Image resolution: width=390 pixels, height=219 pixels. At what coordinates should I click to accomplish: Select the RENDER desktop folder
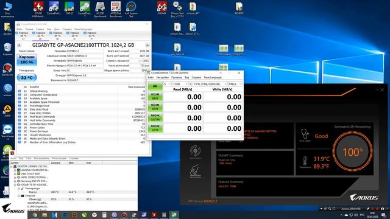click(x=239, y=8)
